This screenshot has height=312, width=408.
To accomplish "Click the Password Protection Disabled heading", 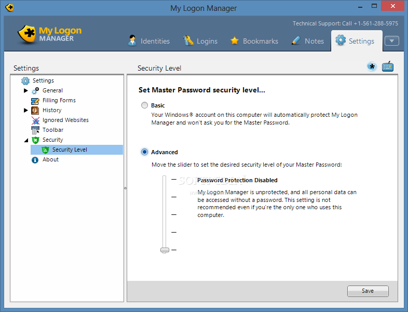I will [x=237, y=180].
